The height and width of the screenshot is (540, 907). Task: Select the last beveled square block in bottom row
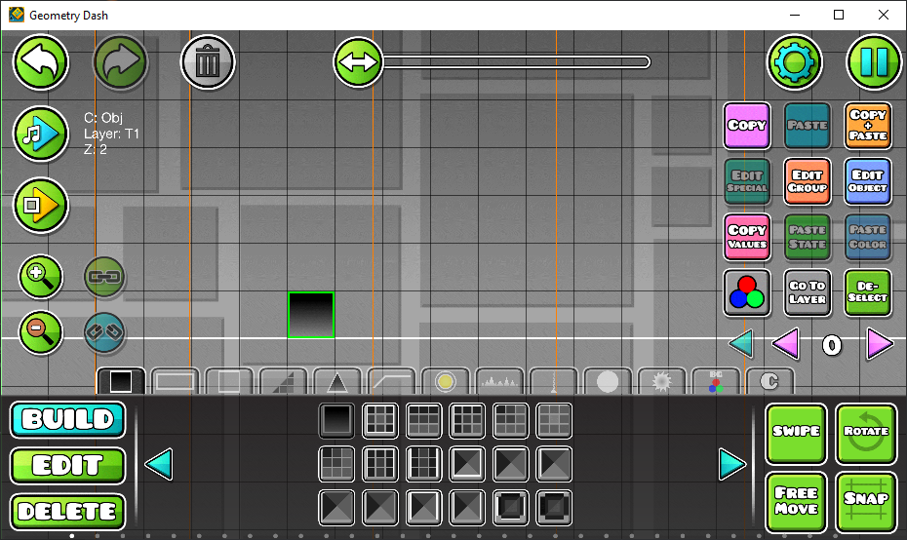pos(554,508)
